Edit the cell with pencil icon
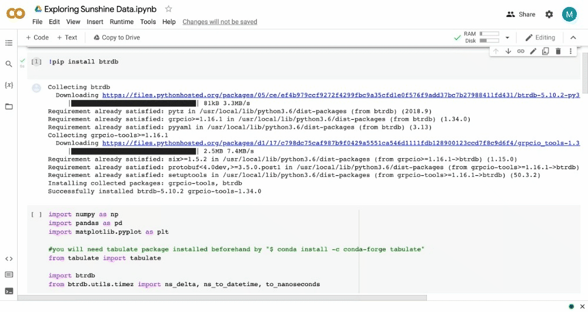This screenshot has height=312, width=588. pyautogui.click(x=533, y=51)
